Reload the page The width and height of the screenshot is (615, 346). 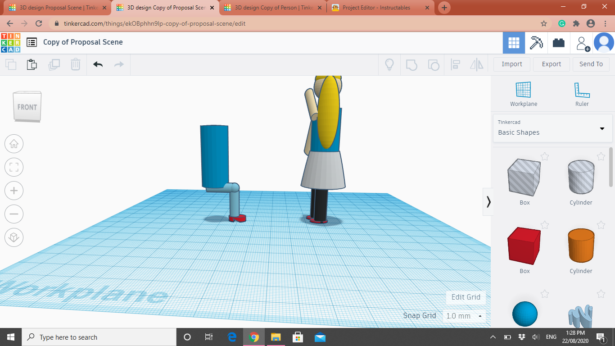(39, 23)
